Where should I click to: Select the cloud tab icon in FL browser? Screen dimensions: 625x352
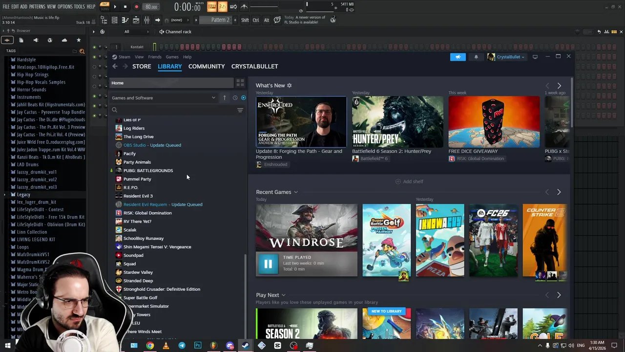[x=64, y=40]
